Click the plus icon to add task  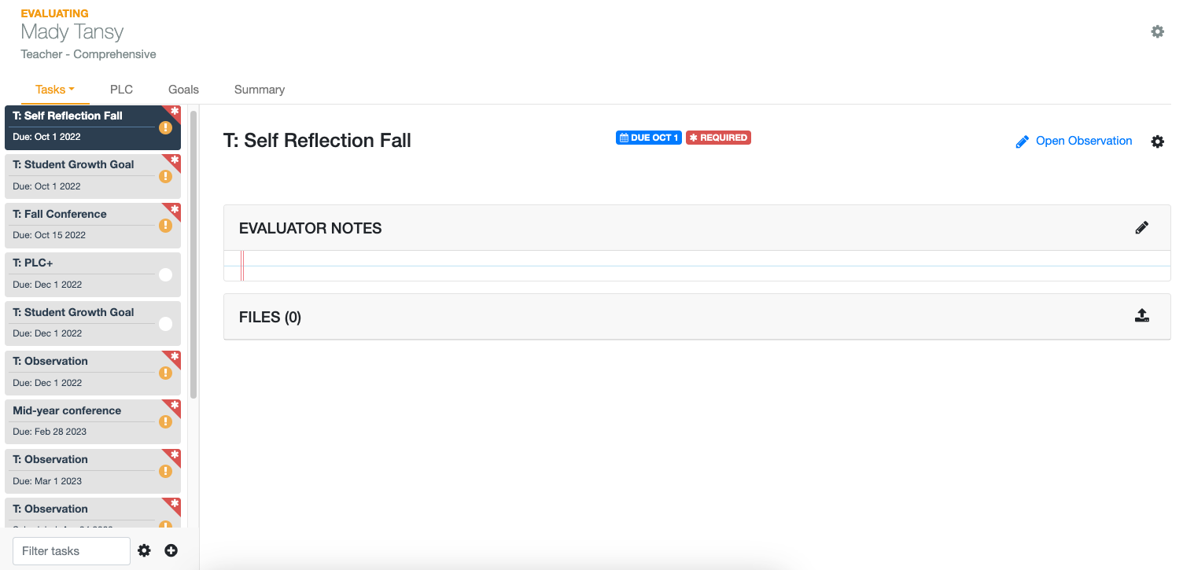click(x=171, y=550)
